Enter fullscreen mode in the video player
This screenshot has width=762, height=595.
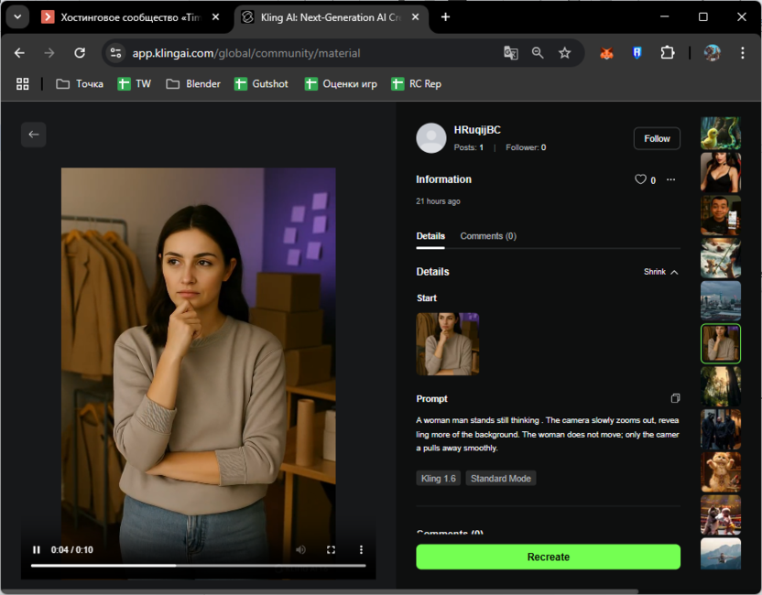(x=332, y=549)
